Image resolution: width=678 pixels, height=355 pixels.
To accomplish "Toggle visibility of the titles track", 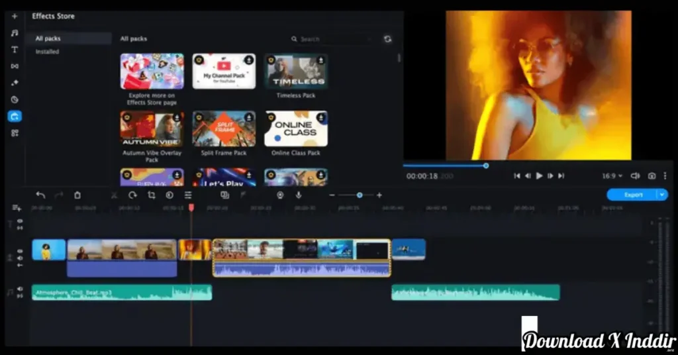I will pos(20,221).
